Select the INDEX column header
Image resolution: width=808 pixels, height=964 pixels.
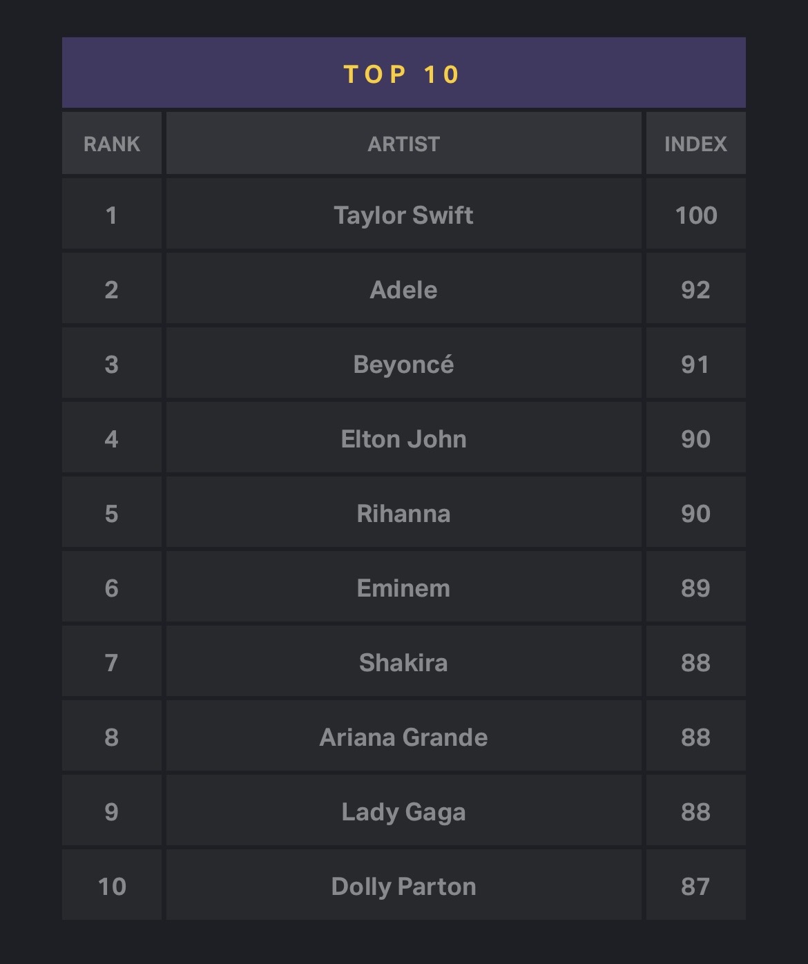tap(696, 144)
